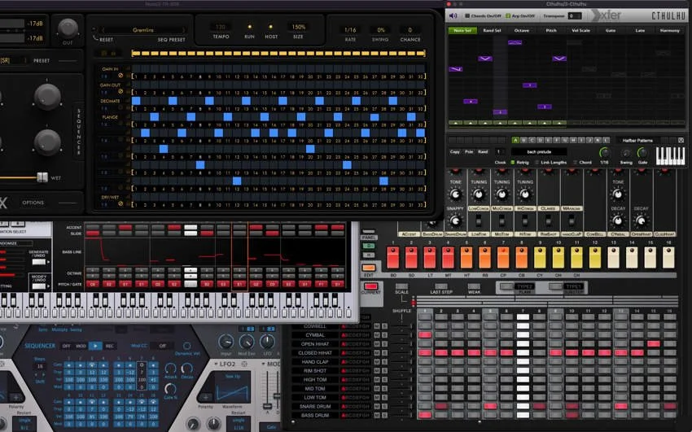The width and height of the screenshot is (692, 432).
Task: Click the Gate % knob in blue sequencer
Action: [x=169, y=388]
